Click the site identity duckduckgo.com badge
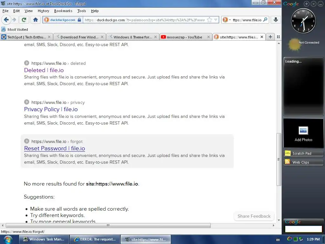This screenshot has width=325, height=244. (x=63, y=20)
